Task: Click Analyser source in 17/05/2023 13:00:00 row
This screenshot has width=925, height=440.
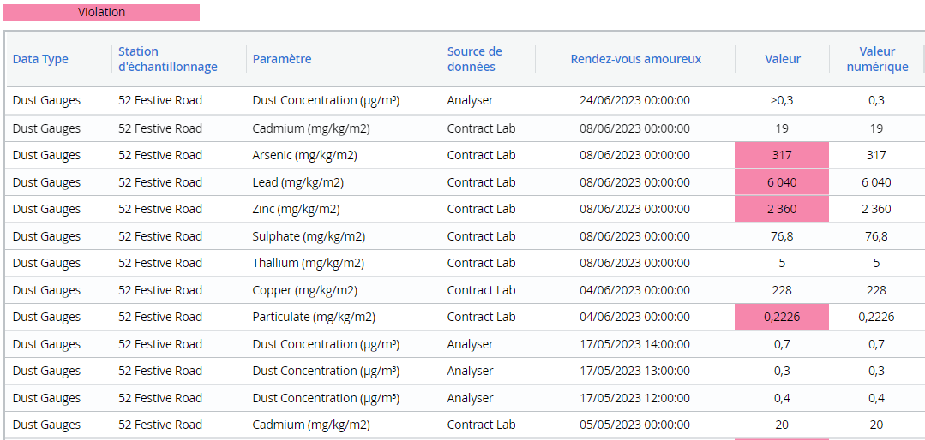Action: [470, 371]
